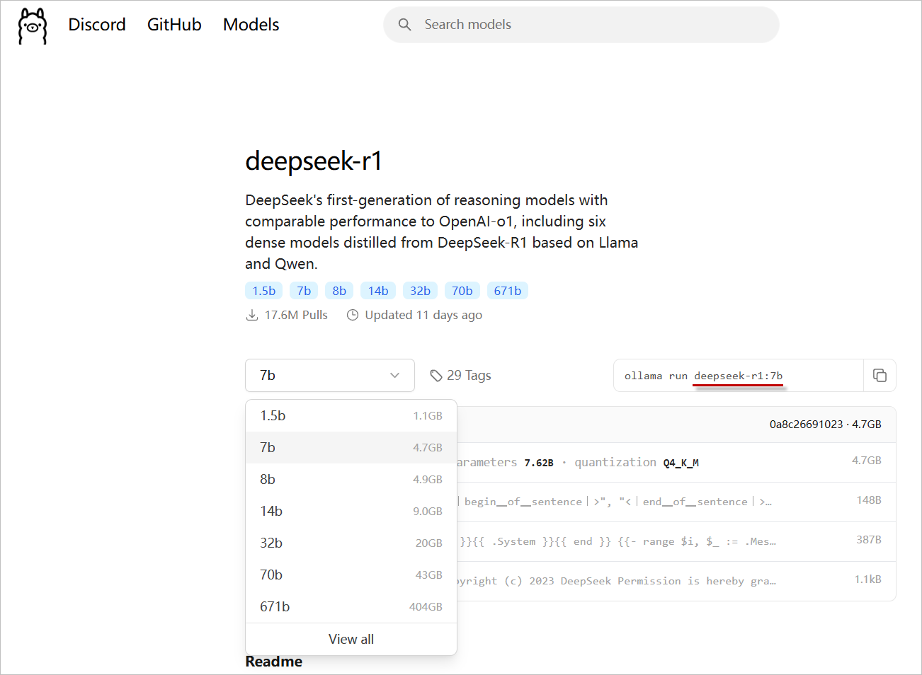Click the downloads icon beside 17.6M Pulls
Viewport: 922px width, 675px height.
point(252,314)
